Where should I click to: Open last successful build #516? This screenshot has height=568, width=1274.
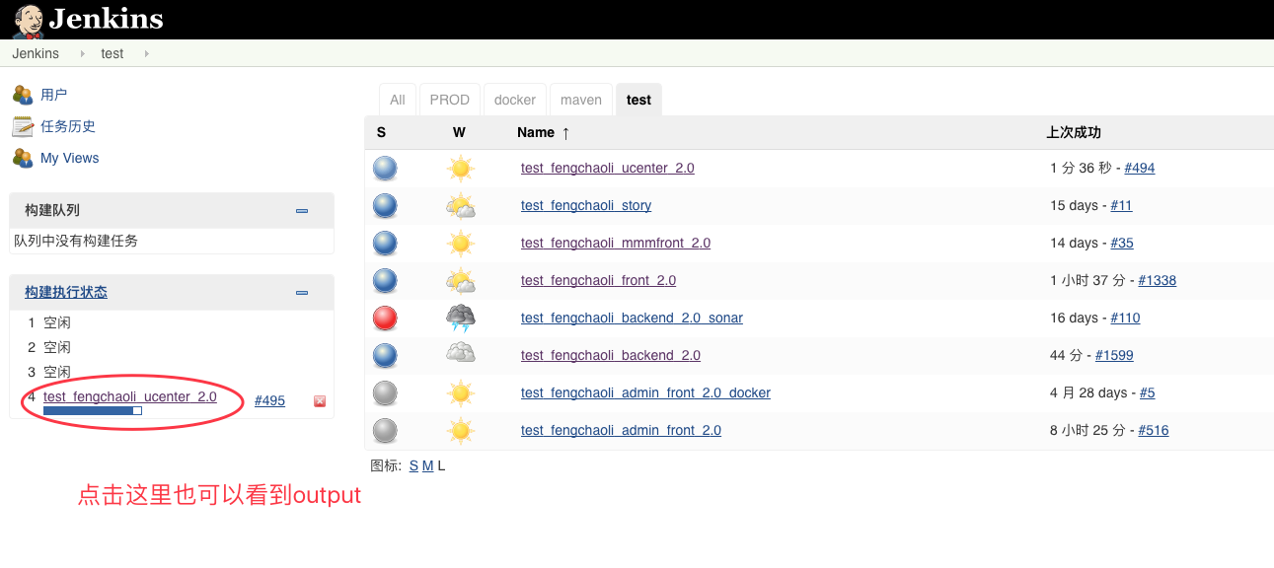pos(1154,430)
